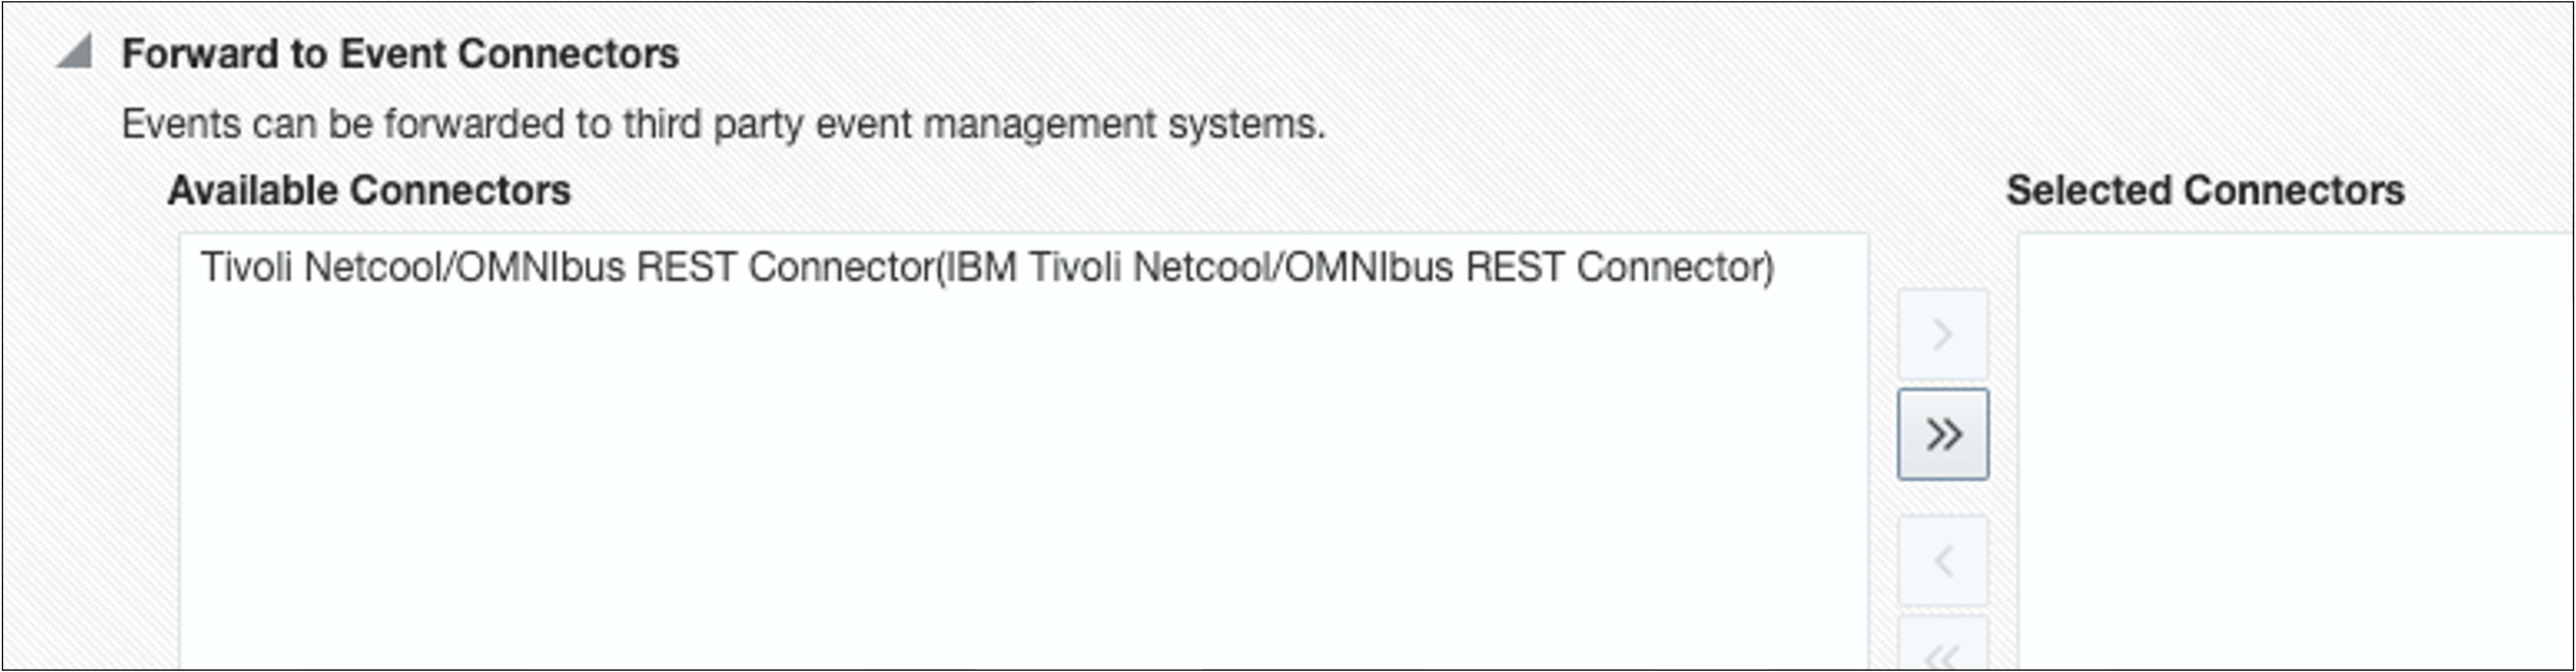The image size is (2576, 672).
Task: Collapse the Forward to Event Connectors section
Action: coord(75,51)
